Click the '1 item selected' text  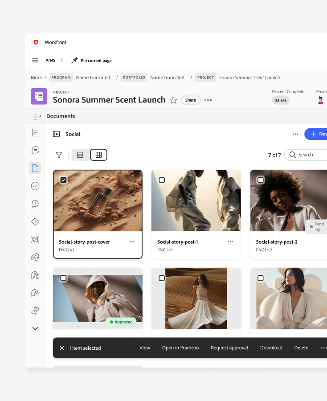coord(85,348)
